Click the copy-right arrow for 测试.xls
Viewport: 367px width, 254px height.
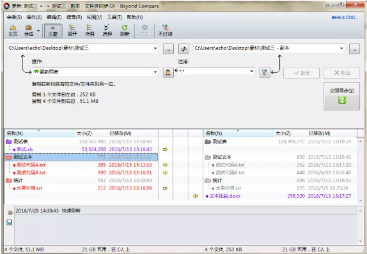click(165, 149)
